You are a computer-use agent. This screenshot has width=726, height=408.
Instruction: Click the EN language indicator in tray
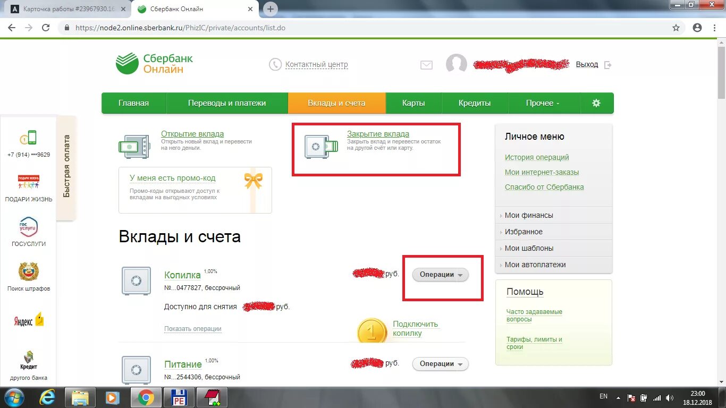pyautogui.click(x=603, y=396)
